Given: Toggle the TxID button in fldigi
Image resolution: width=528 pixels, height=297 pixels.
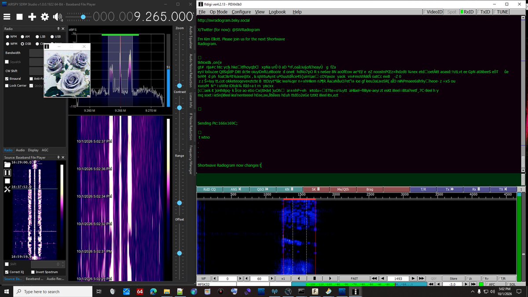Looking at the screenshot, I should pos(484,12).
